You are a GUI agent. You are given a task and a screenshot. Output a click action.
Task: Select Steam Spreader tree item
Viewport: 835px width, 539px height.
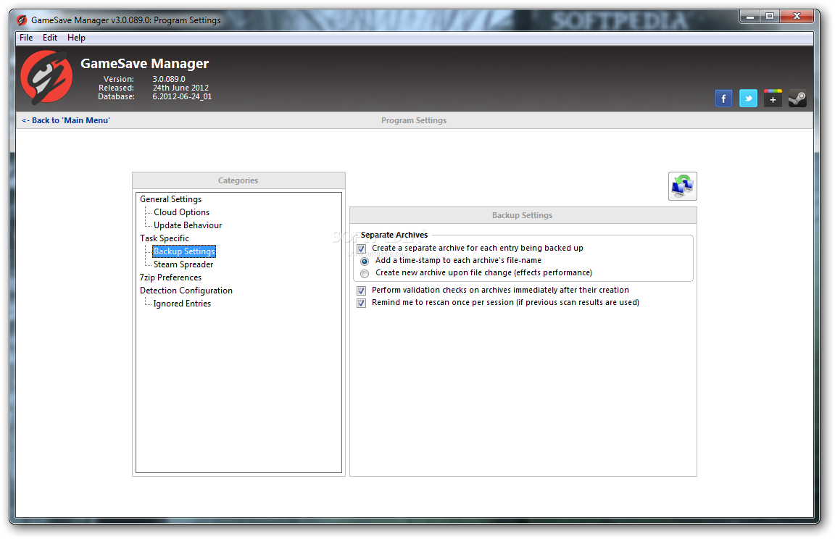(183, 264)
